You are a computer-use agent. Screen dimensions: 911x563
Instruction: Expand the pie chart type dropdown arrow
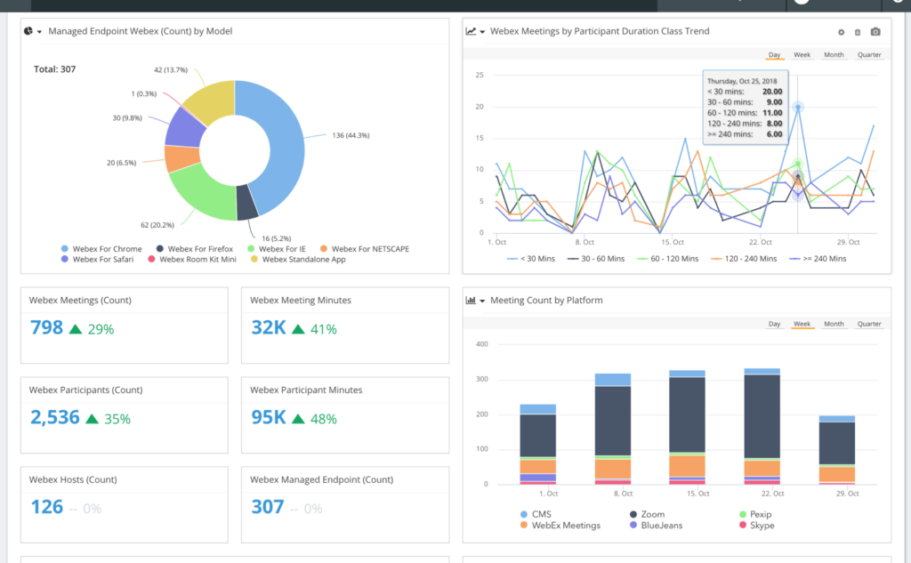(39, 30)
